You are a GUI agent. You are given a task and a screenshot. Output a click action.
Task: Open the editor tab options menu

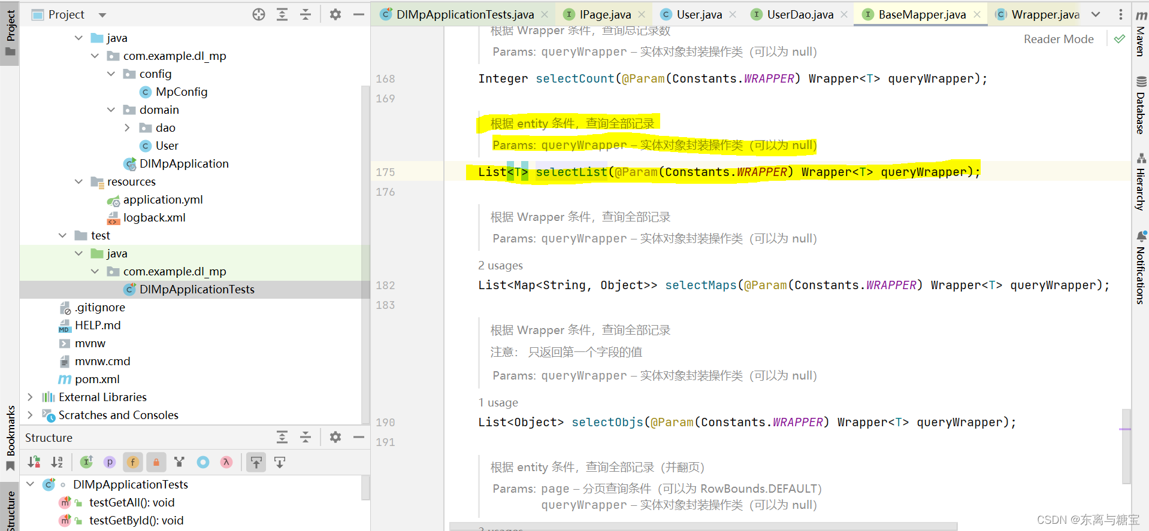1121,14
